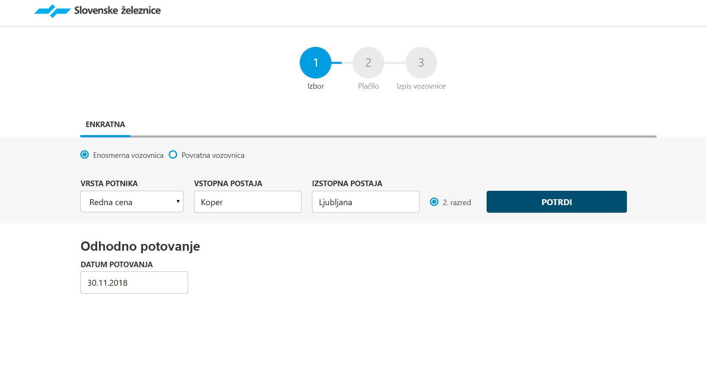Screen dimensions: 706x371
Task: Click the DATUM POTOVANJA label
Action: click(x=117, y=265)
